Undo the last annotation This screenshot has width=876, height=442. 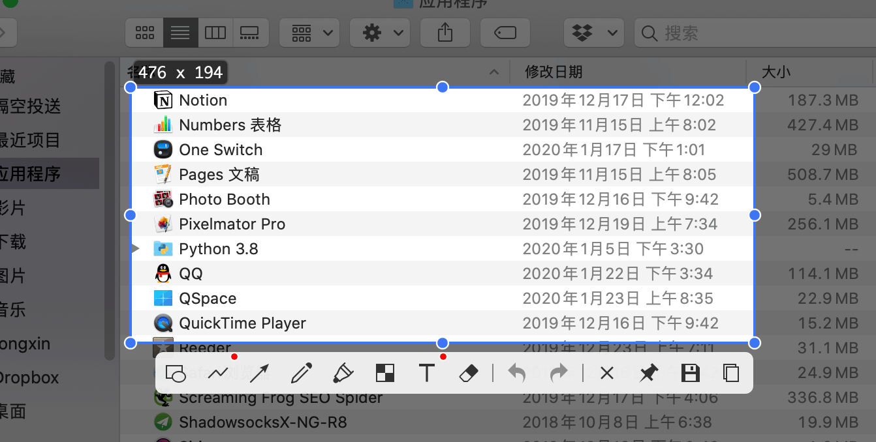[516, 373]
